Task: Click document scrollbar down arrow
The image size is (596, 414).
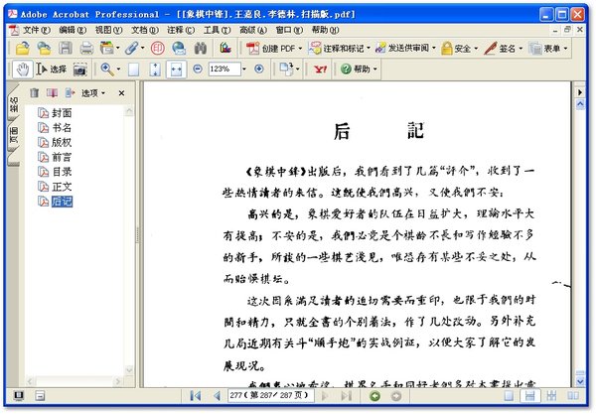Action: click(580, 381)
